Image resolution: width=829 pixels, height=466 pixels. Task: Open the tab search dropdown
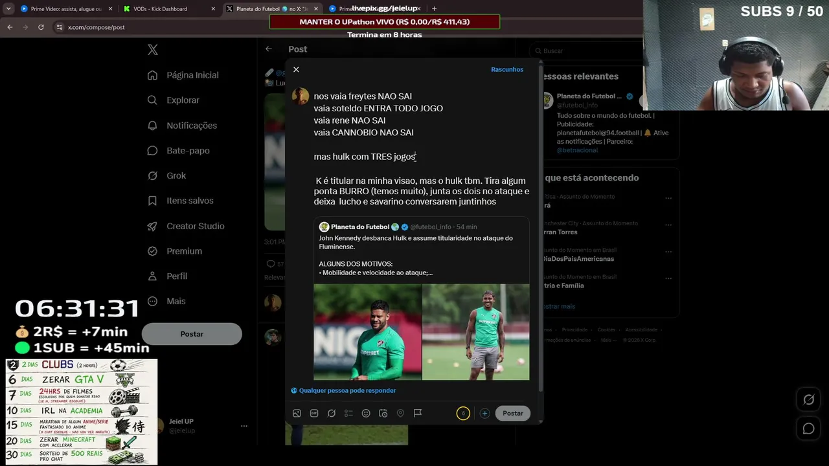coord(8,9)
